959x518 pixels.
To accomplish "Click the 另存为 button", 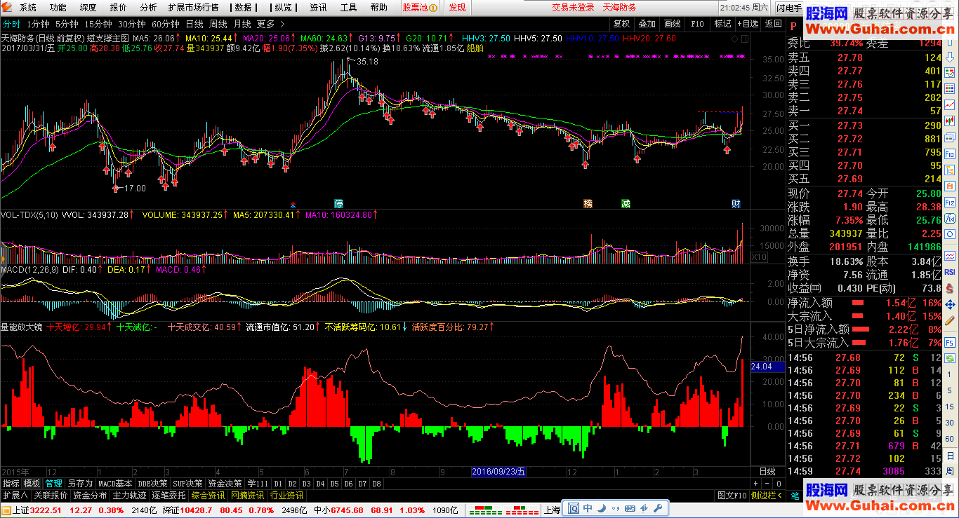I will pos(80,484).
